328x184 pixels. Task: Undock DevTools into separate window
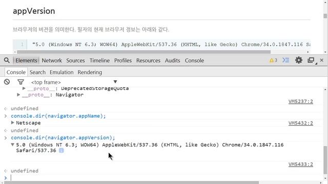(x=312, y=60)
